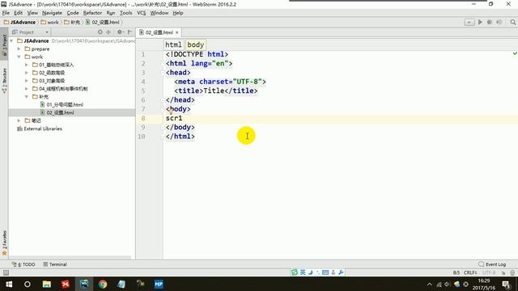
Task: Click the tool windows quick access icon
Action: pos(6,272)
